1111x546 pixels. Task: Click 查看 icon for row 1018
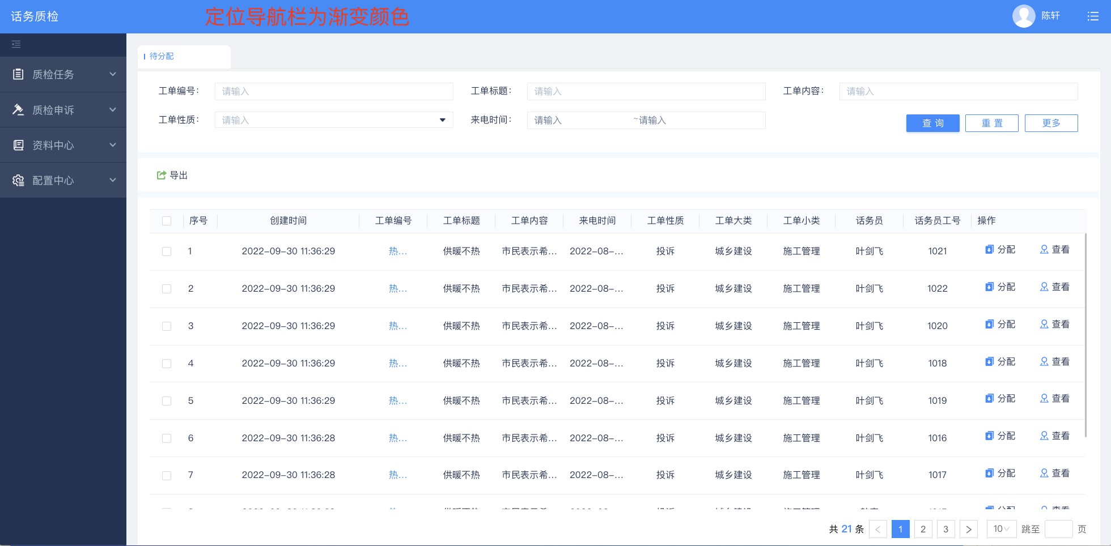click(1044, 361)
